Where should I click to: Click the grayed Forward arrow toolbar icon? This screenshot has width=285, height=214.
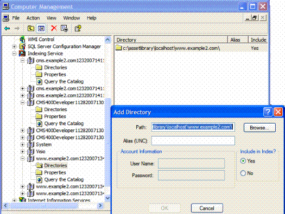pos(17,29)
